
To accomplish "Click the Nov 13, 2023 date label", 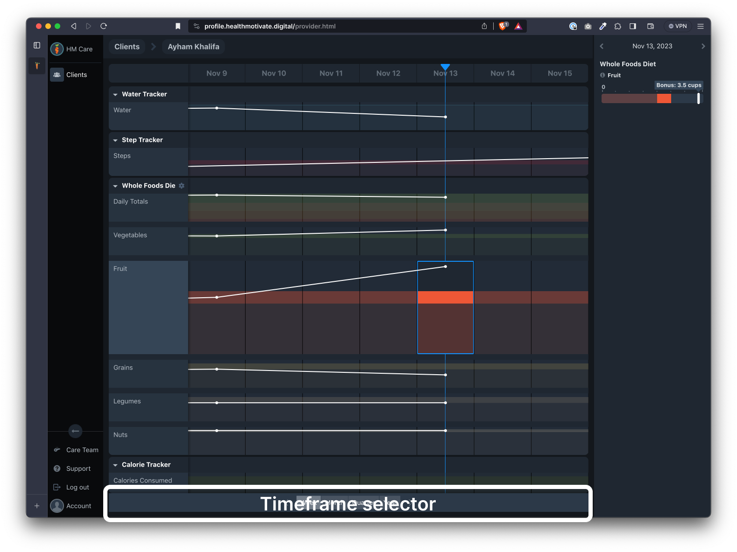I will pos(652,46).
